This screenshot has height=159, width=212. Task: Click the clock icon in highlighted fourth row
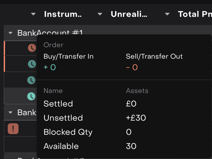tap(31, 96)
